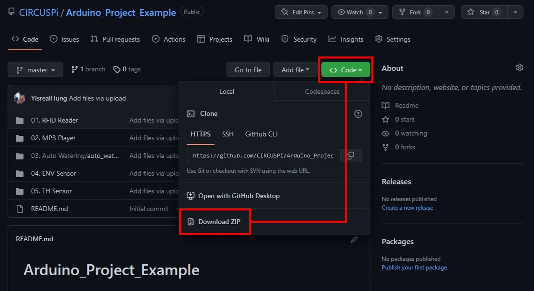Open the Issues tab

(64, 39)
